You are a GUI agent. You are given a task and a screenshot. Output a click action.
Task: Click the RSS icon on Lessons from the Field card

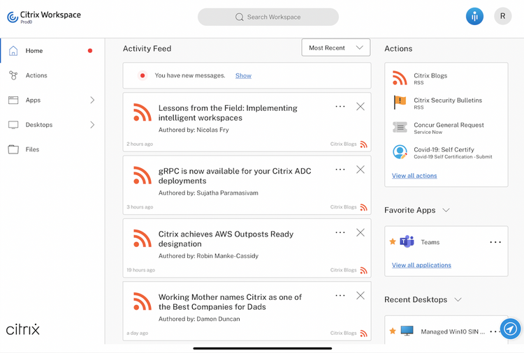point(143,112)
